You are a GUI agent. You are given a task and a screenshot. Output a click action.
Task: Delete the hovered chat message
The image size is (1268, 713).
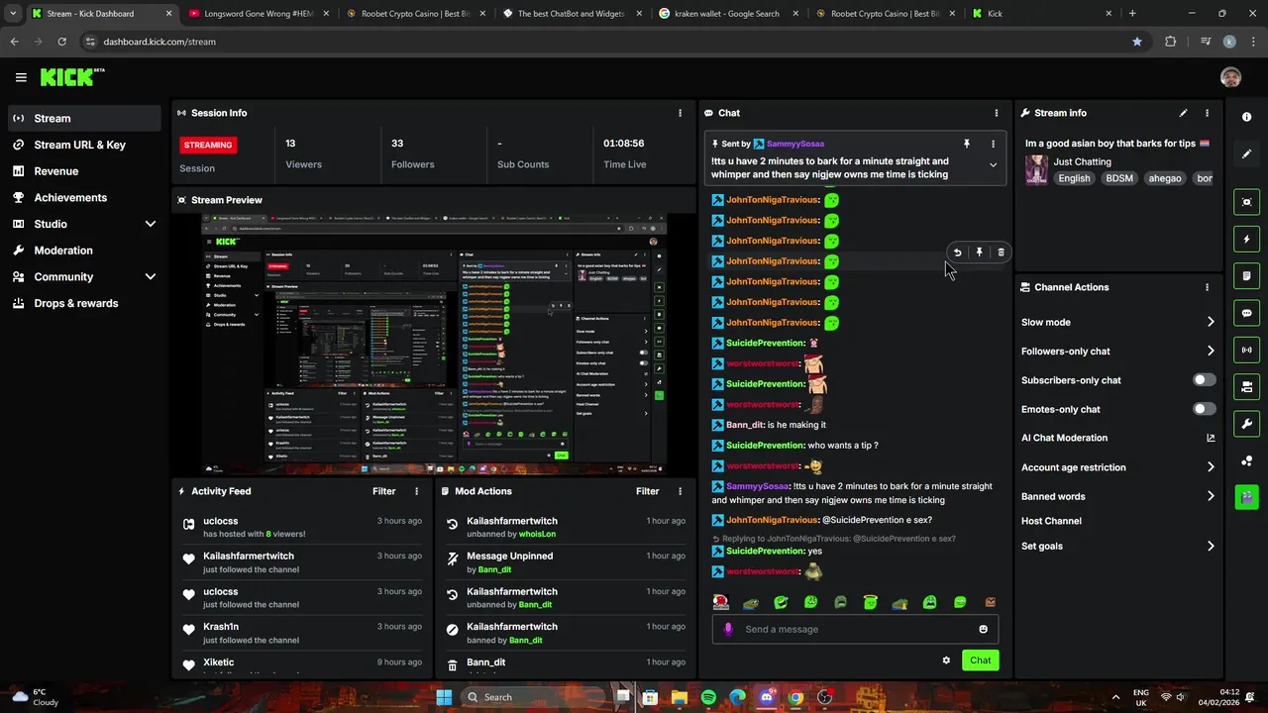point(1001,253)
